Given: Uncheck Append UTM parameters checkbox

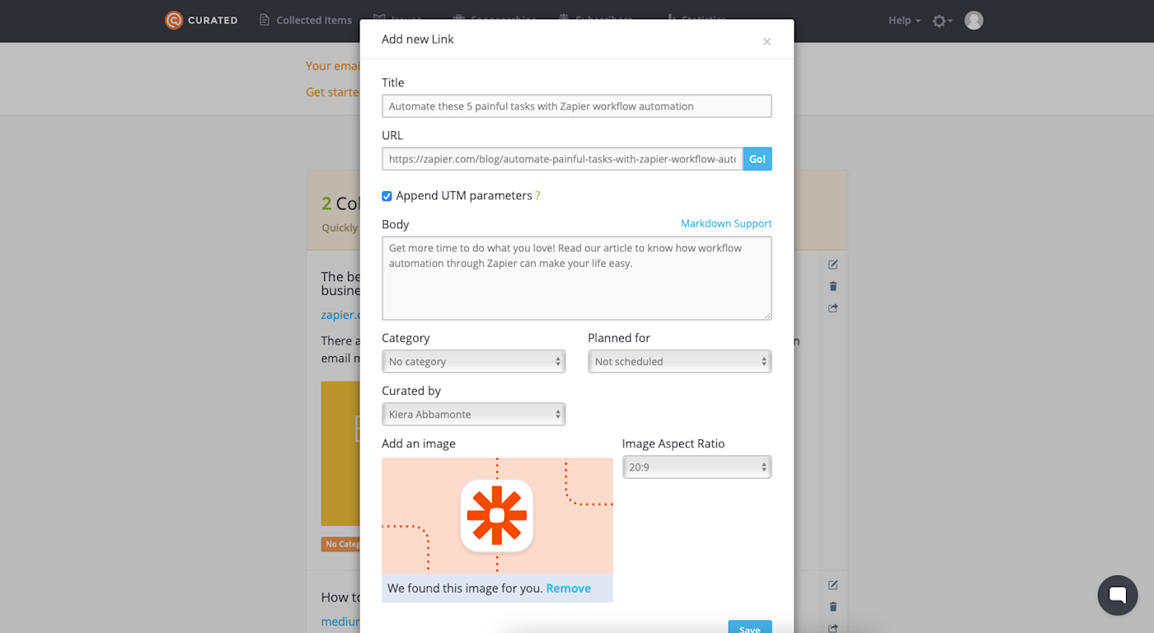Looking at the screenshot, I should click(x=387, y=196).
